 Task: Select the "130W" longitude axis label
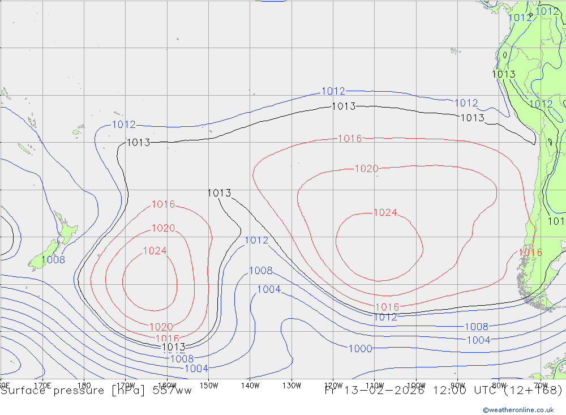[291, 386]
